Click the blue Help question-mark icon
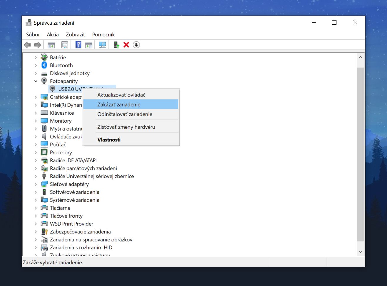The height and width of the screenshot is (286, 387). point(78,45)
